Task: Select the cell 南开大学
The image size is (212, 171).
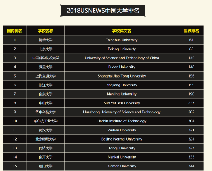Action: coord(46,157)
